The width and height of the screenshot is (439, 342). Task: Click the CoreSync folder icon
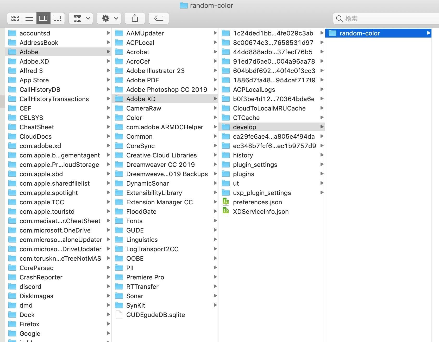[119, 146]
